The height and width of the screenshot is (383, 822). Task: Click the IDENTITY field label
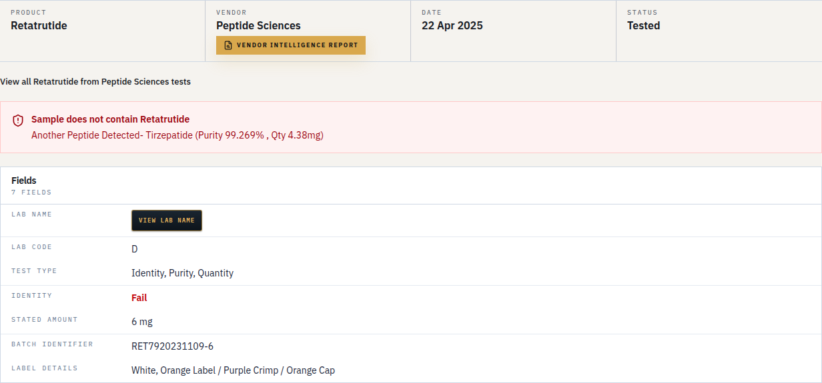click(31, 296)
